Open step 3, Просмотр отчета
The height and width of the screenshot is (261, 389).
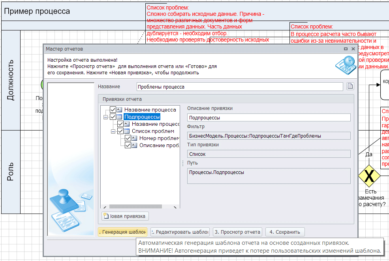237,232
